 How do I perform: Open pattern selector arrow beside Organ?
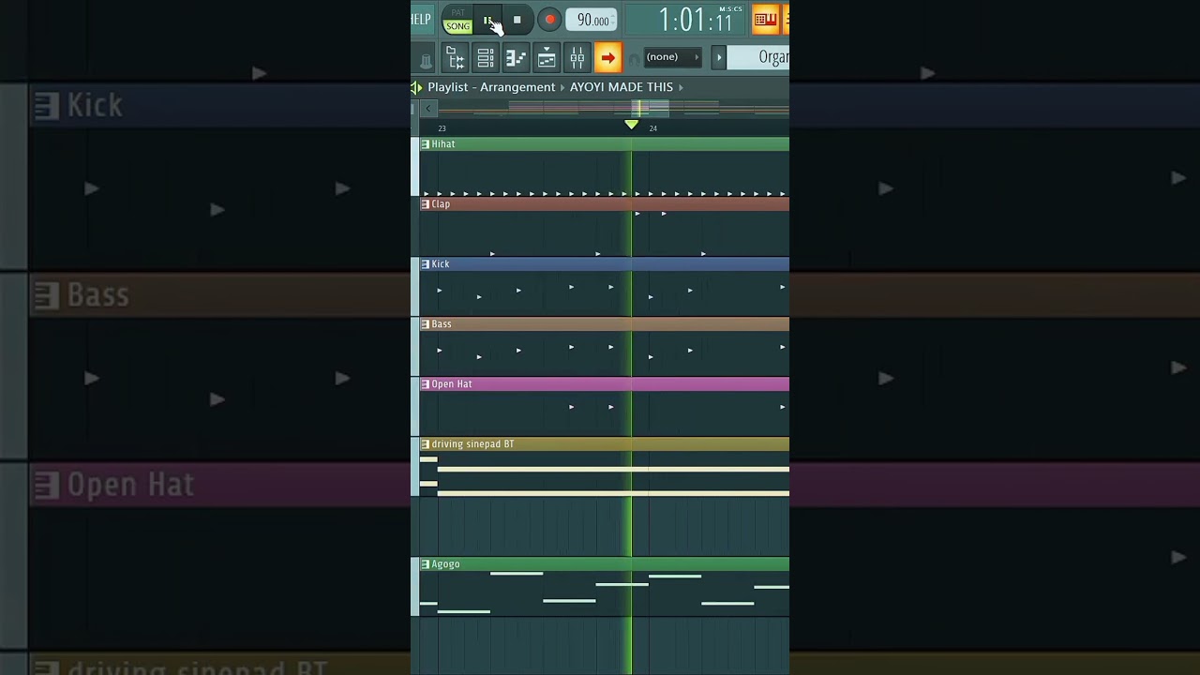pyautogui.click(x=719, y=57)
